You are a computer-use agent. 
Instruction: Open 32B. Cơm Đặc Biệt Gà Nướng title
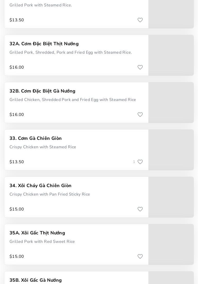(42, 91)
